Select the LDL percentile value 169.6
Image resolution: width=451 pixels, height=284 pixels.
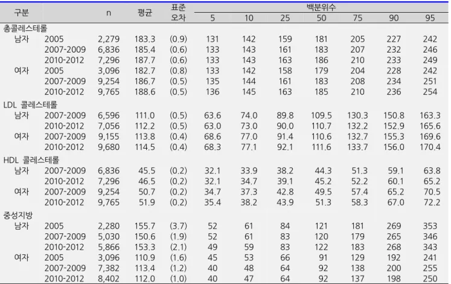pyautogui.click(x=430, y=137)
